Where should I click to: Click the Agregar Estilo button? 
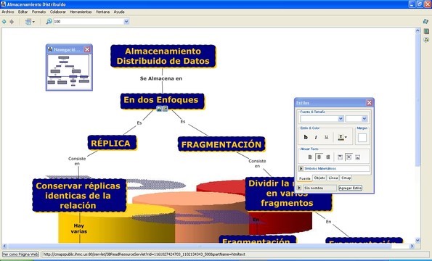pyautogui.click(x=350, y=188)
